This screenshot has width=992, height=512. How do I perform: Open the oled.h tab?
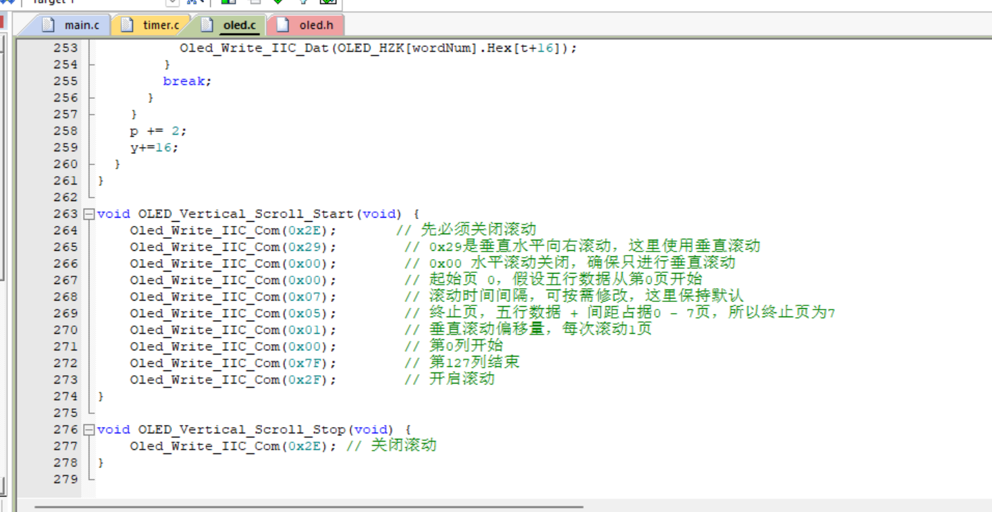305,26
